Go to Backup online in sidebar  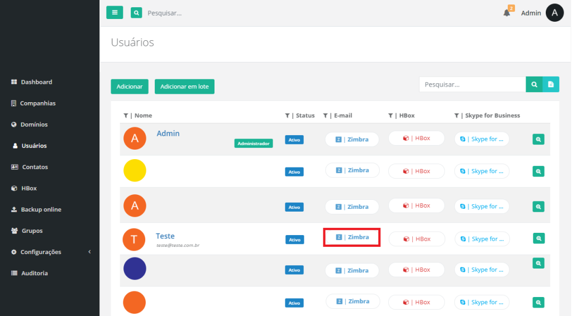41,209
